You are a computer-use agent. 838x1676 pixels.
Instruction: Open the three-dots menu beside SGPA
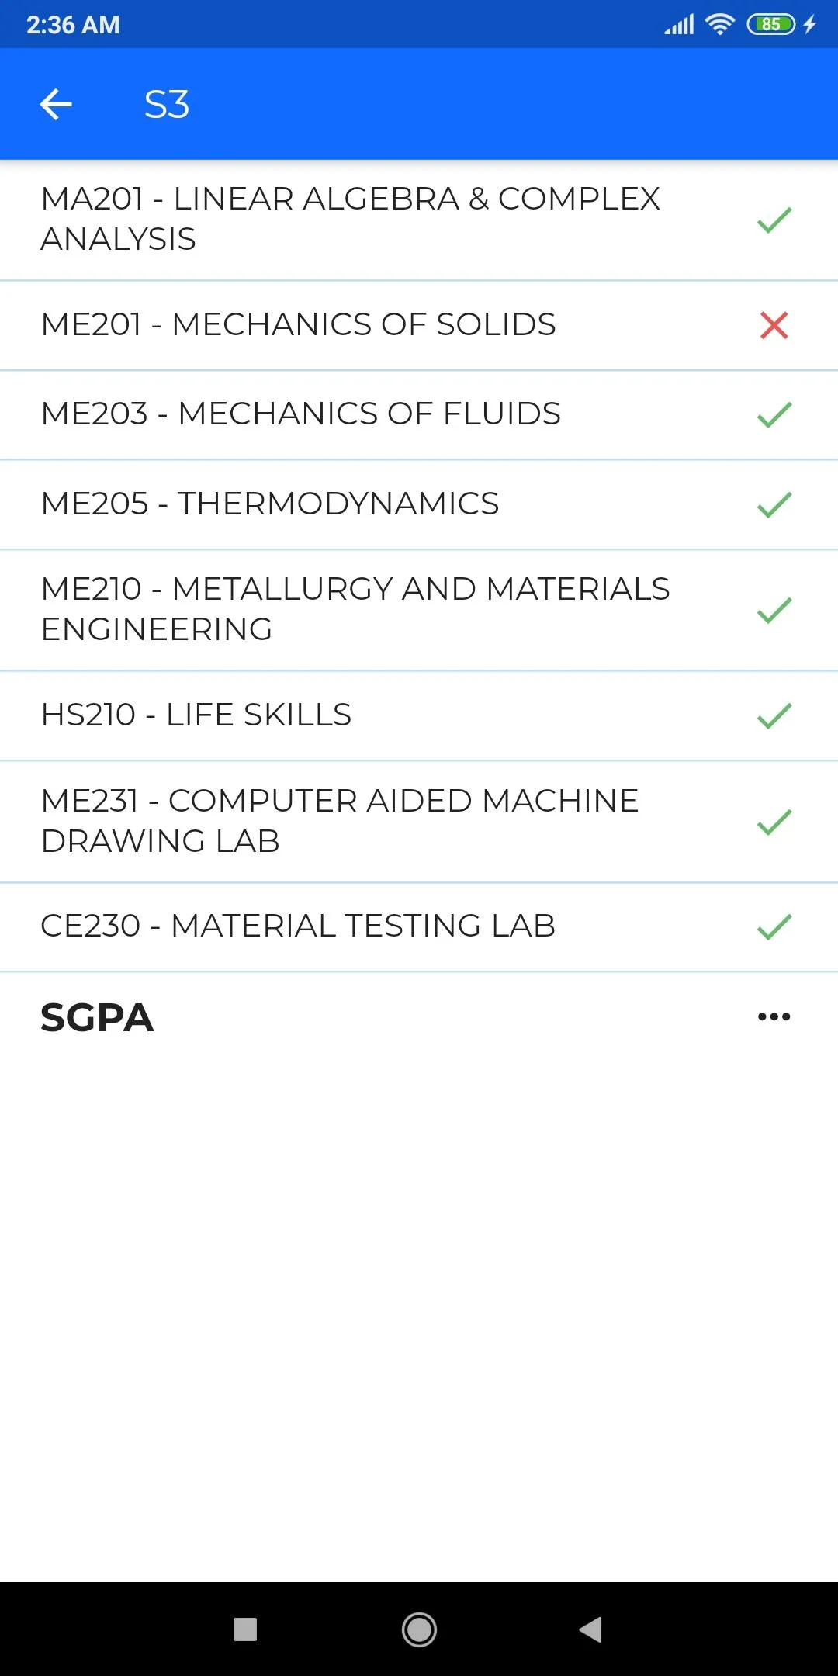click(774, 1016)
